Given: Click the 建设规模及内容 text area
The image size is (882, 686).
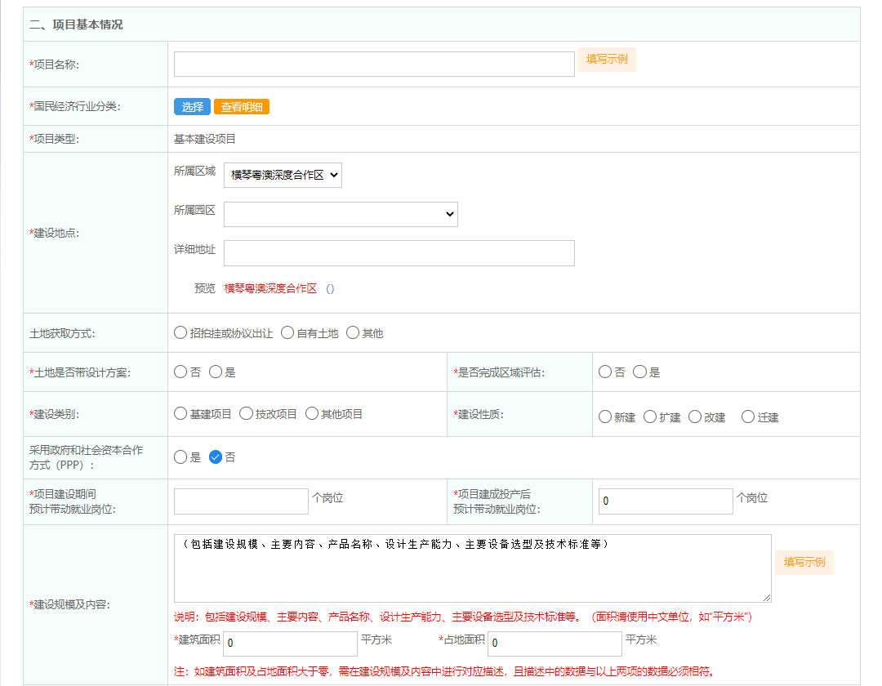Looking at the screenshot, I should (x=472, y=568).
